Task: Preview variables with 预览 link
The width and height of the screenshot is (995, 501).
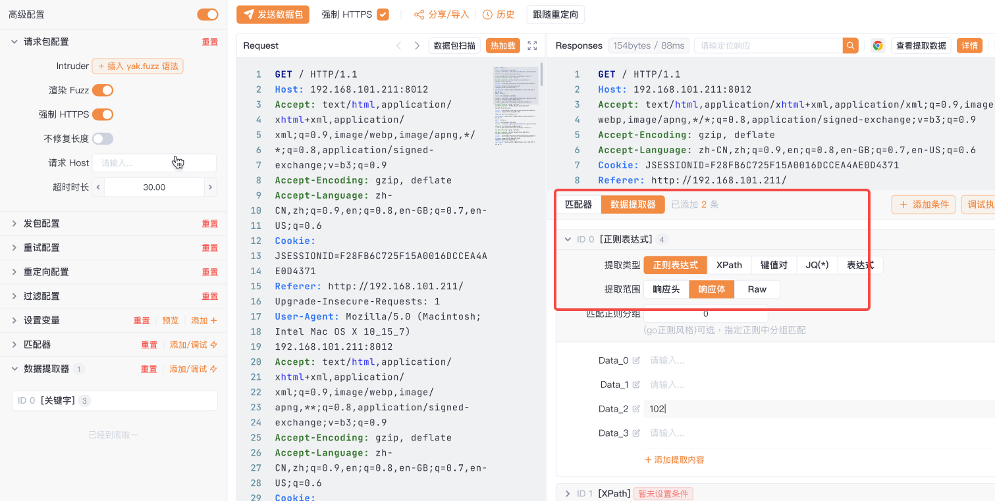Action: point(171,321)
